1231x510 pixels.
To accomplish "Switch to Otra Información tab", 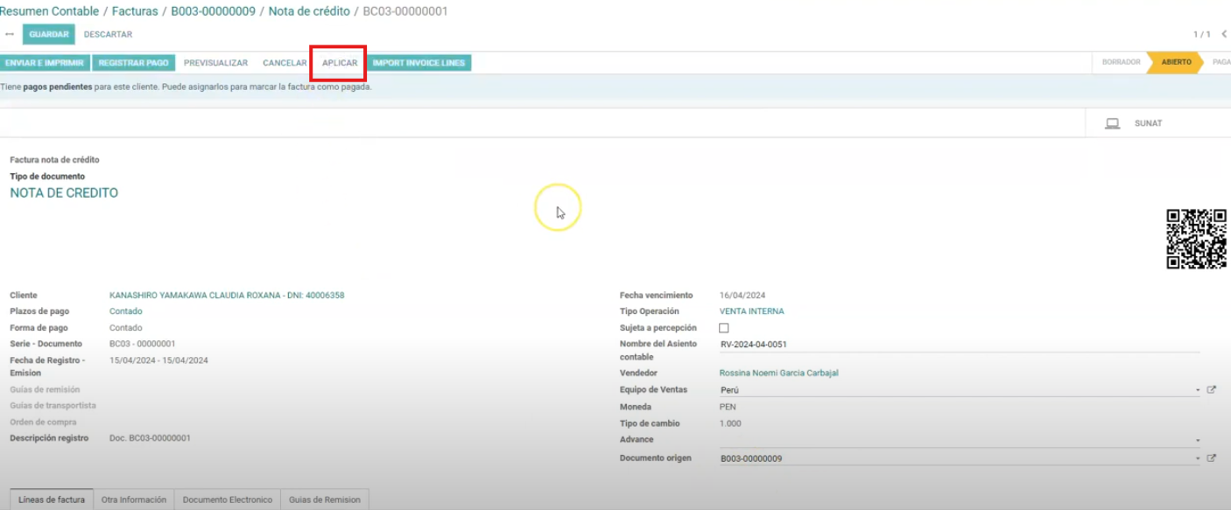I will (x=133, y=500).
